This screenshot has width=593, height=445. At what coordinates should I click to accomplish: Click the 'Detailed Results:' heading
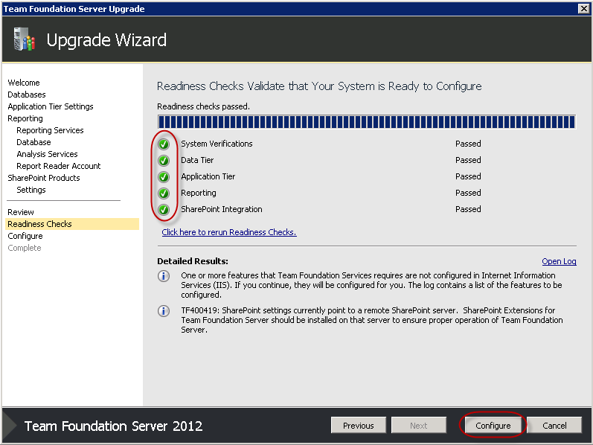tap(193, 261)
